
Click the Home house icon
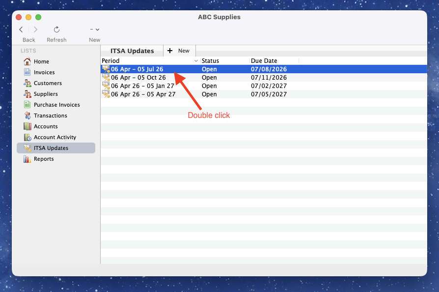[x=27, y=61]
